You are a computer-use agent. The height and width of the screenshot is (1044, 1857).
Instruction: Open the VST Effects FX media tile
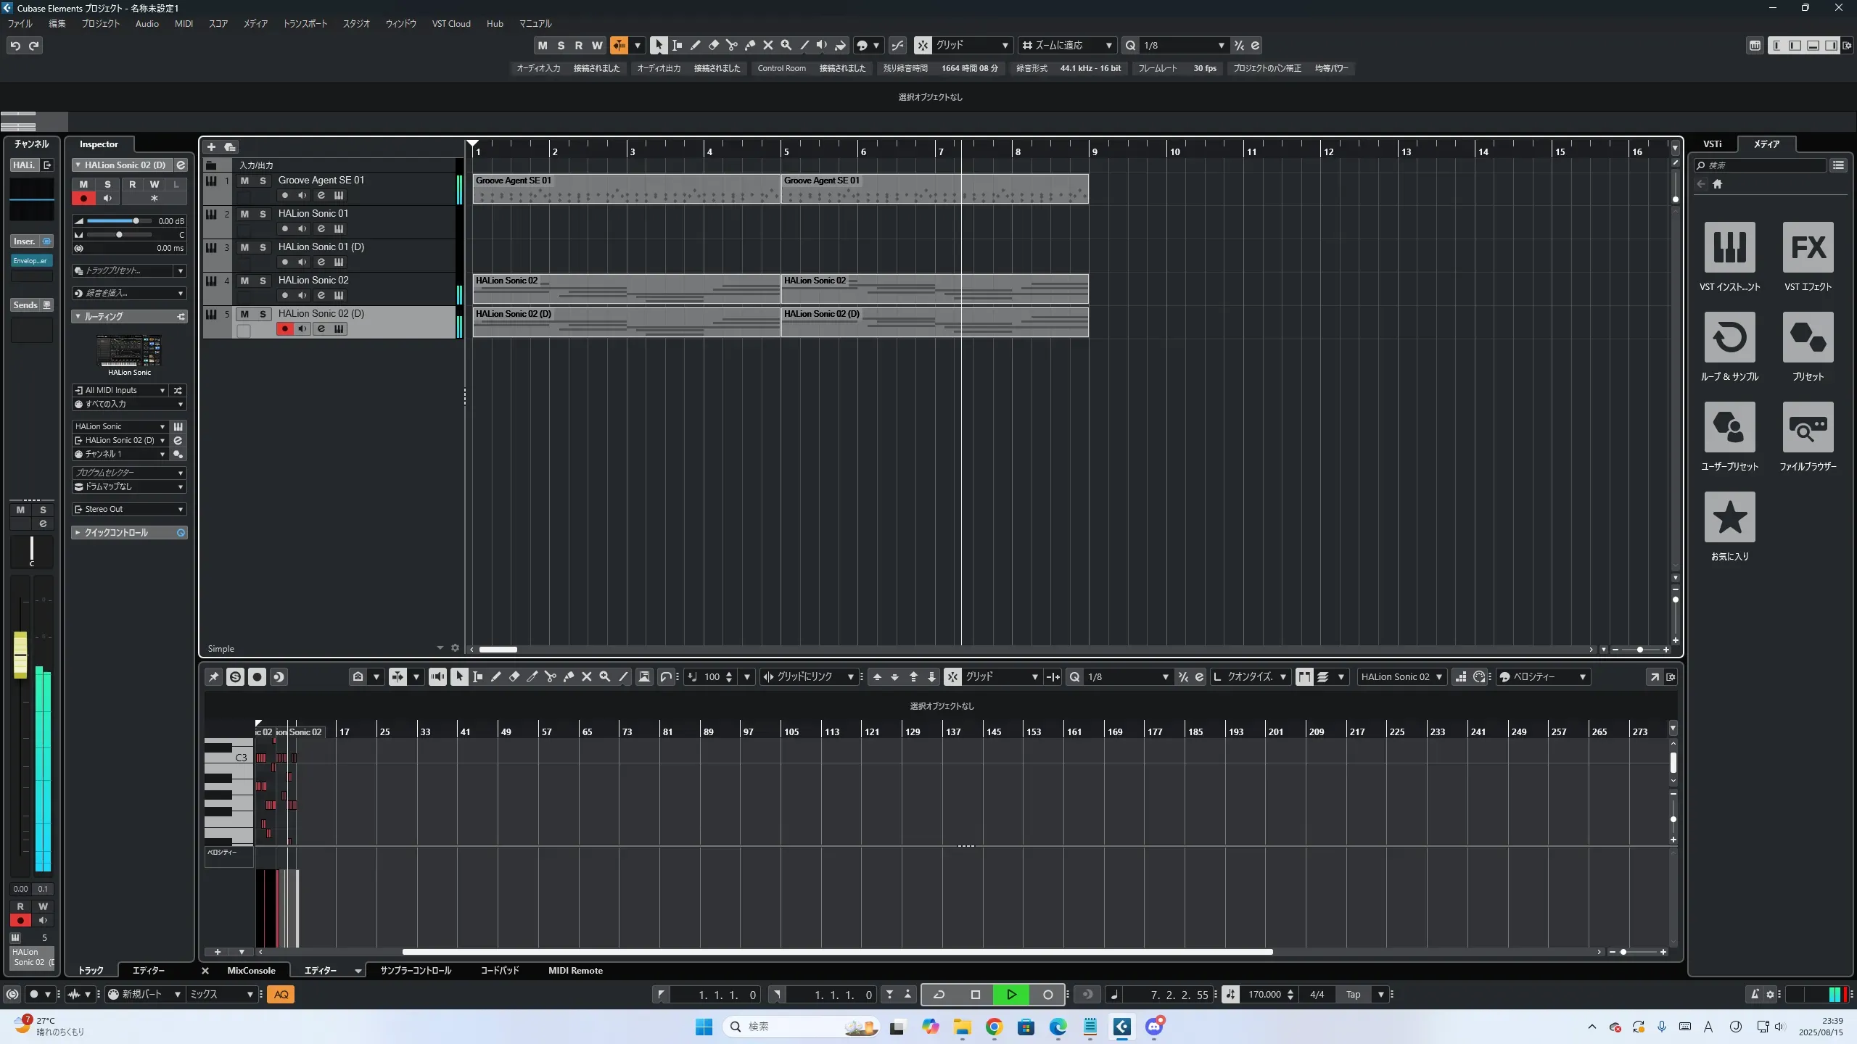[x=1808, y=247]
